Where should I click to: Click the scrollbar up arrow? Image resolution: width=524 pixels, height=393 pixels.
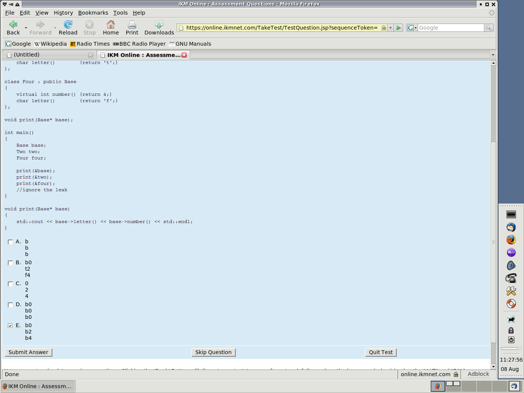(493, 63)
